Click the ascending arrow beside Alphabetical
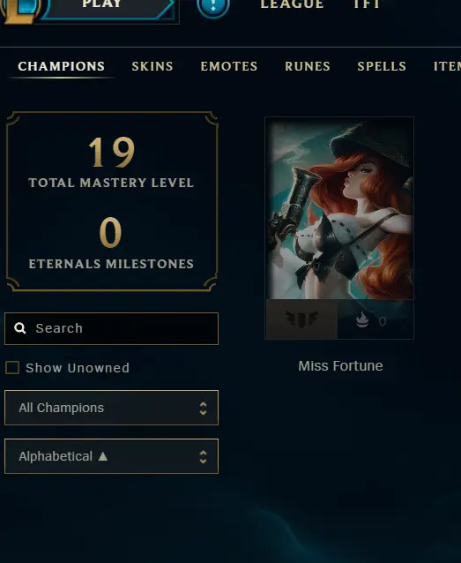Image resolution: width=461 pixels, height=563 pixels. click(103, 456)
